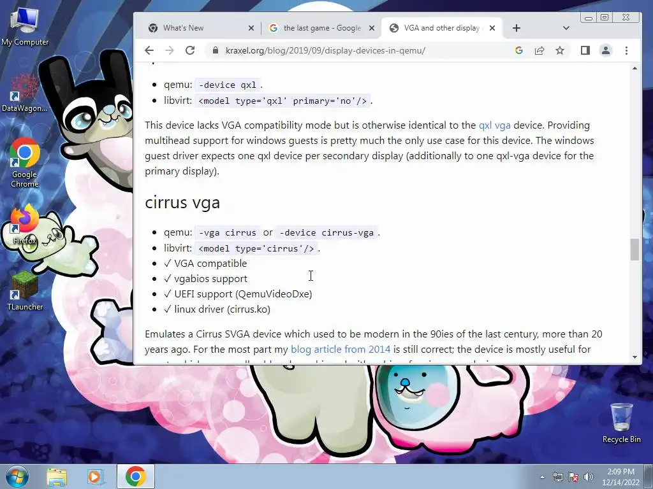Image resolution: width=653 pixels, height=489 pixels.
Task: Open the Chrome side panel
Action: (585, 51)
